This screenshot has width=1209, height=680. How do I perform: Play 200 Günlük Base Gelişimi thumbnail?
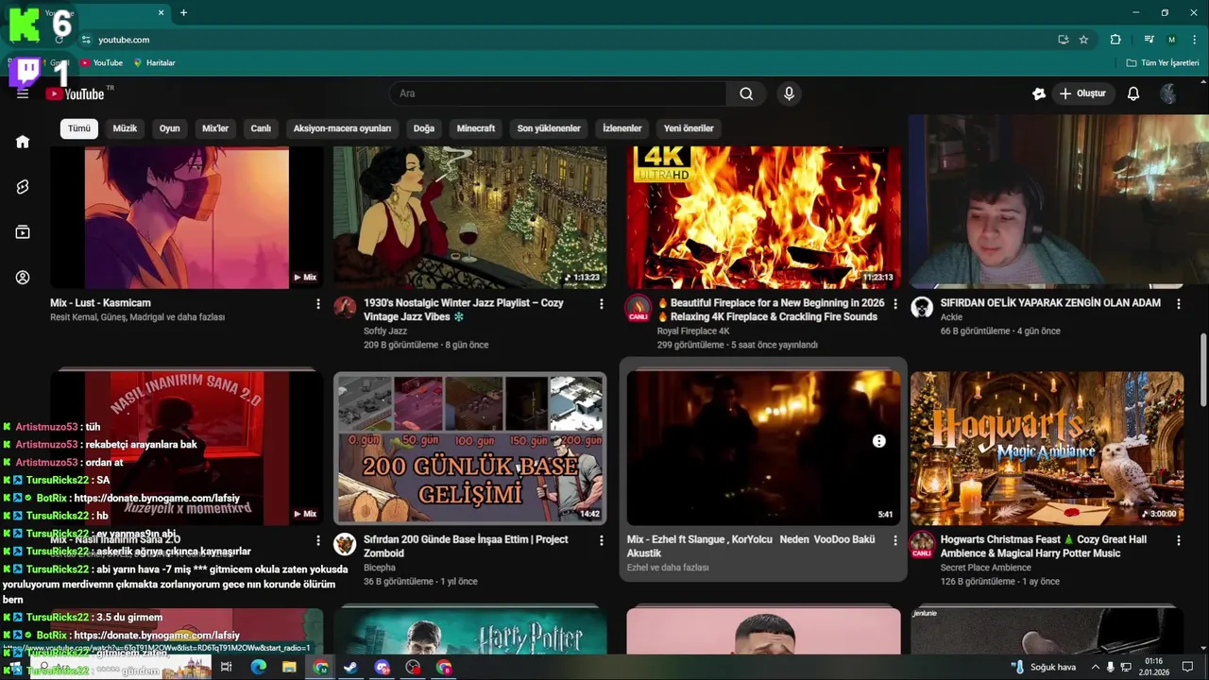[470, 448]
